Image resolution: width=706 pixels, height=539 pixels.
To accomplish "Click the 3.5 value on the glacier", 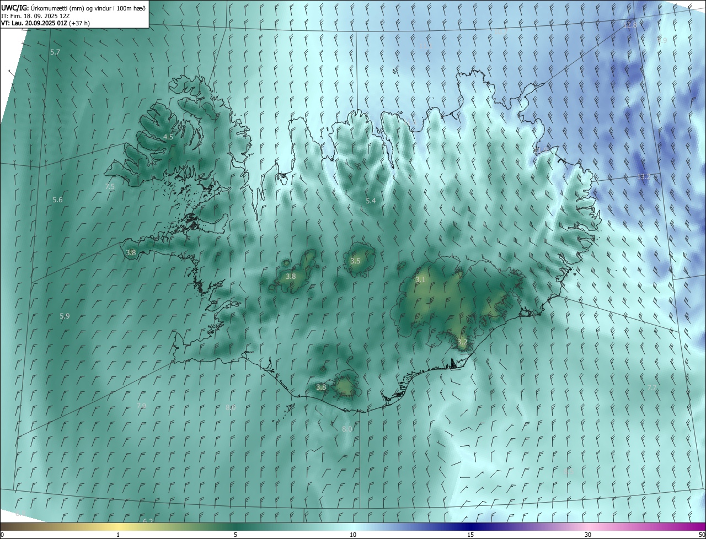I will [x=355, y=261].
